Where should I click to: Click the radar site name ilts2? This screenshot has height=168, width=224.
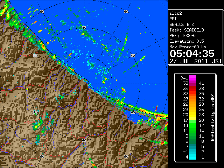tap(176, 13)
